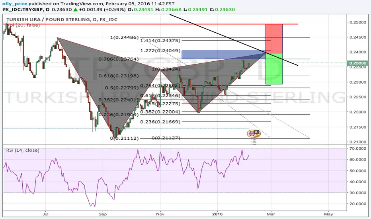Select the Fib label 0(0.21112)

pyautogui.click(x=125, y=138)
